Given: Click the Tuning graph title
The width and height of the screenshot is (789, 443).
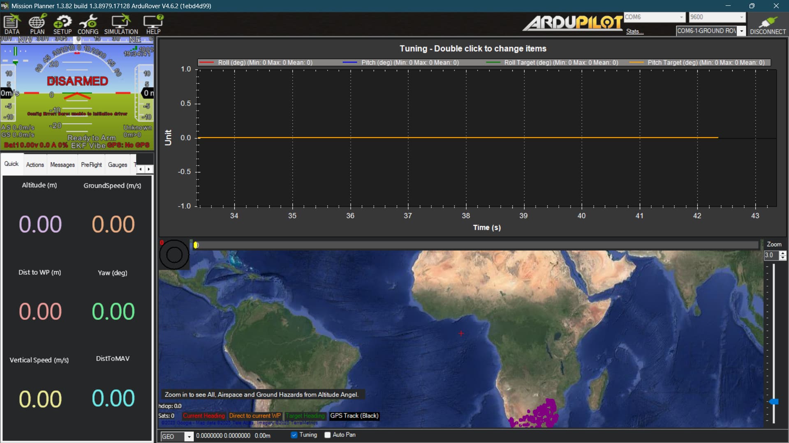Looking at the screenshot, I should [x=473, y=48].
